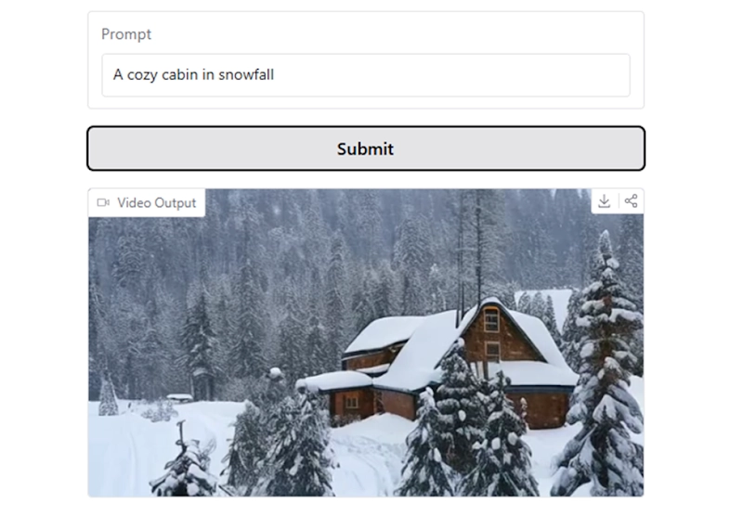Click the Prompt label above the textbox
This screenshot has width=743, height=516.
point(126,34)
